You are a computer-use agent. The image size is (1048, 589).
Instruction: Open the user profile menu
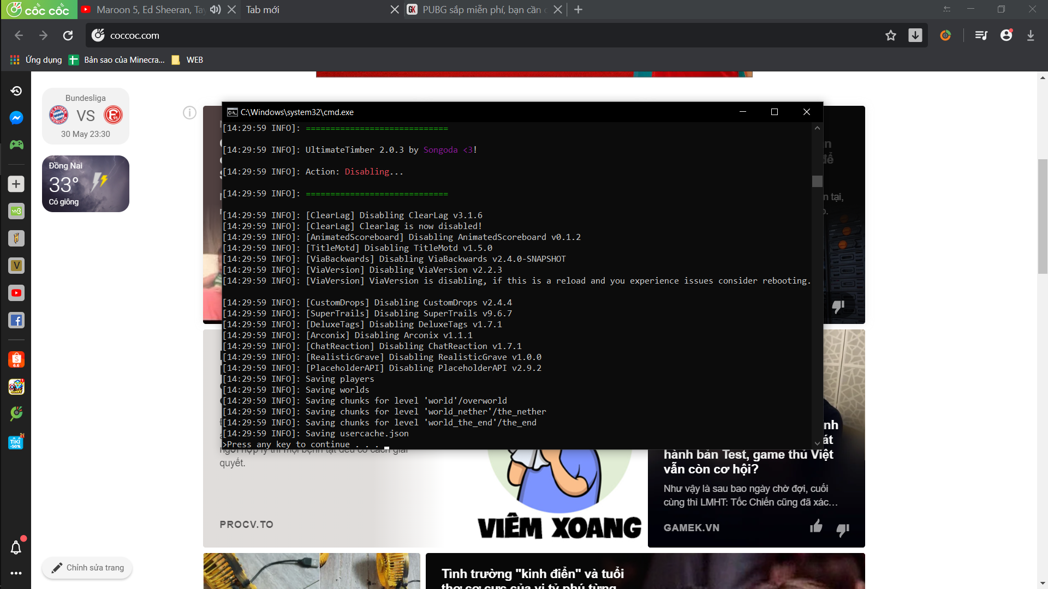coord(1006,35)
